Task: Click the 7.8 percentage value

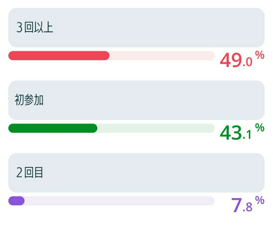Action: pos(242,205)
